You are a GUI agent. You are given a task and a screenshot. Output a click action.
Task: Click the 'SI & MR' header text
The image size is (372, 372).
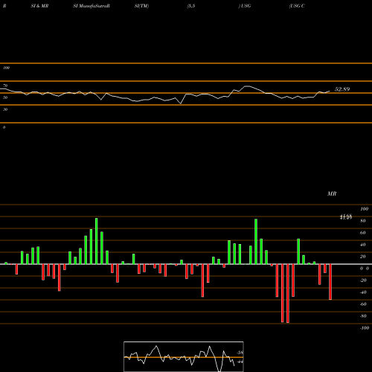(39, 6)
